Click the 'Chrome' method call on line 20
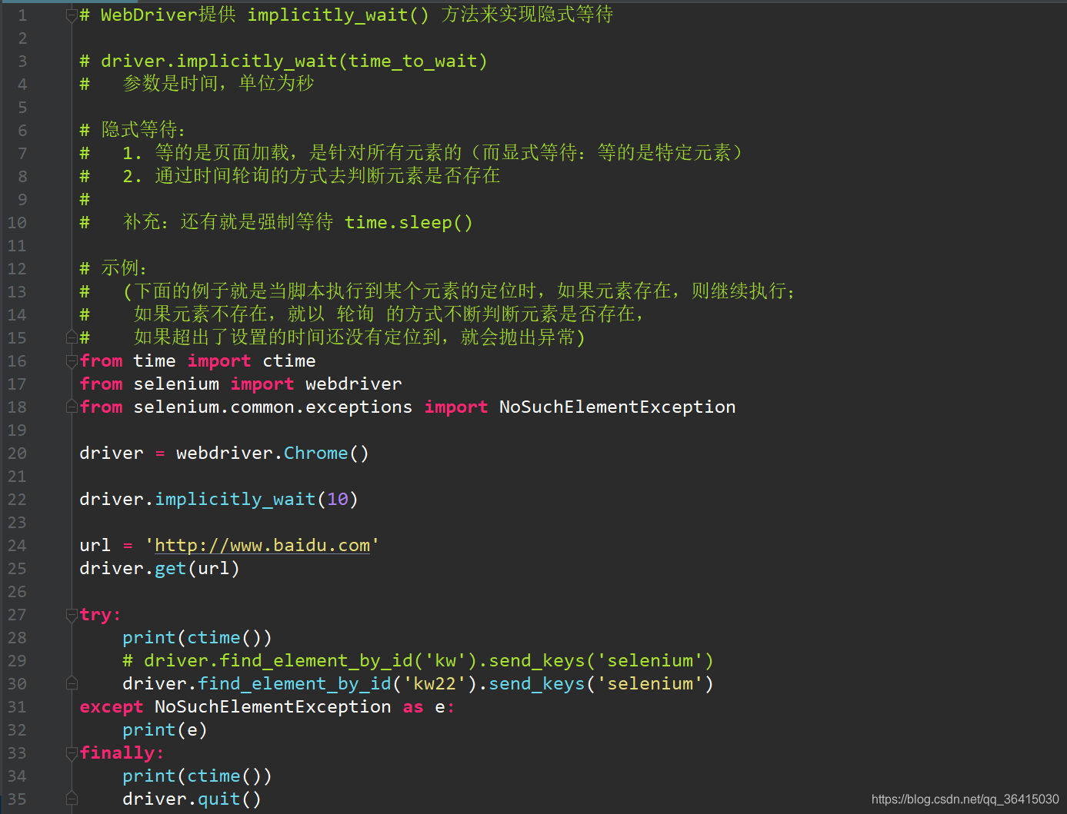This screenshot has width=1067, height=814. click(315, 454)
